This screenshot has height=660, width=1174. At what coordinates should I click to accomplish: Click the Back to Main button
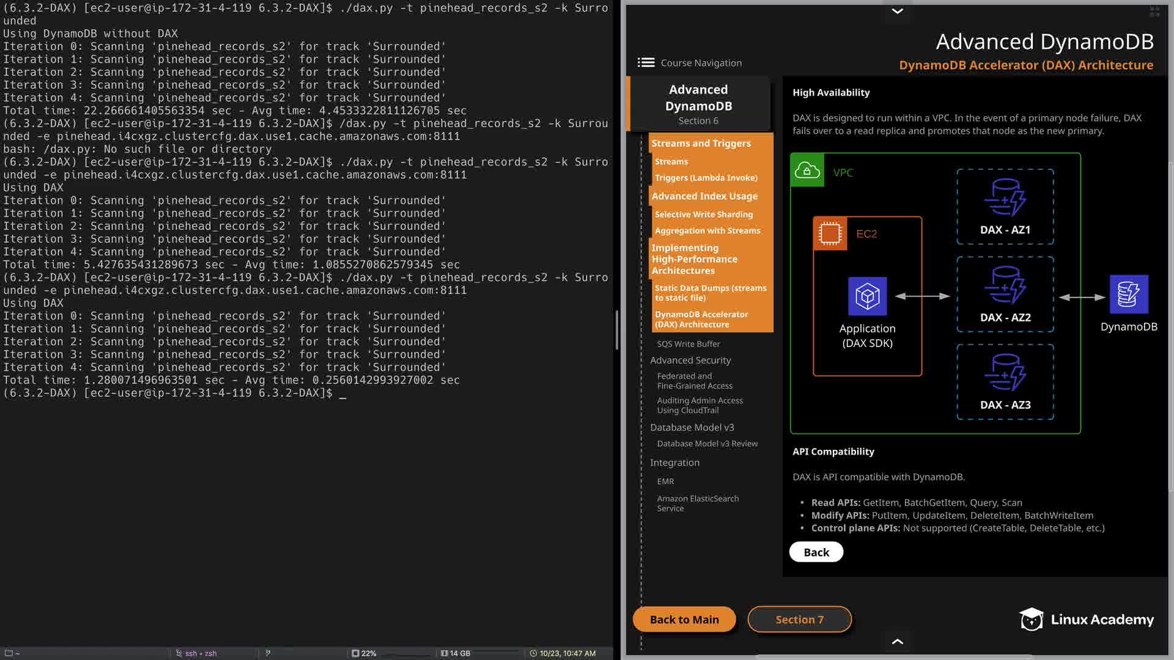(x=684, y=620)
